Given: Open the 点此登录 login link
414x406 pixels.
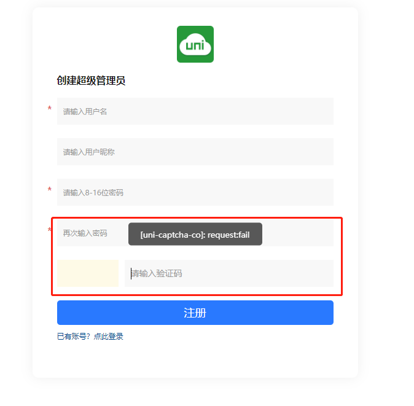Looking at the screenshot, I should pyautogui.click(x=109, y=337).
